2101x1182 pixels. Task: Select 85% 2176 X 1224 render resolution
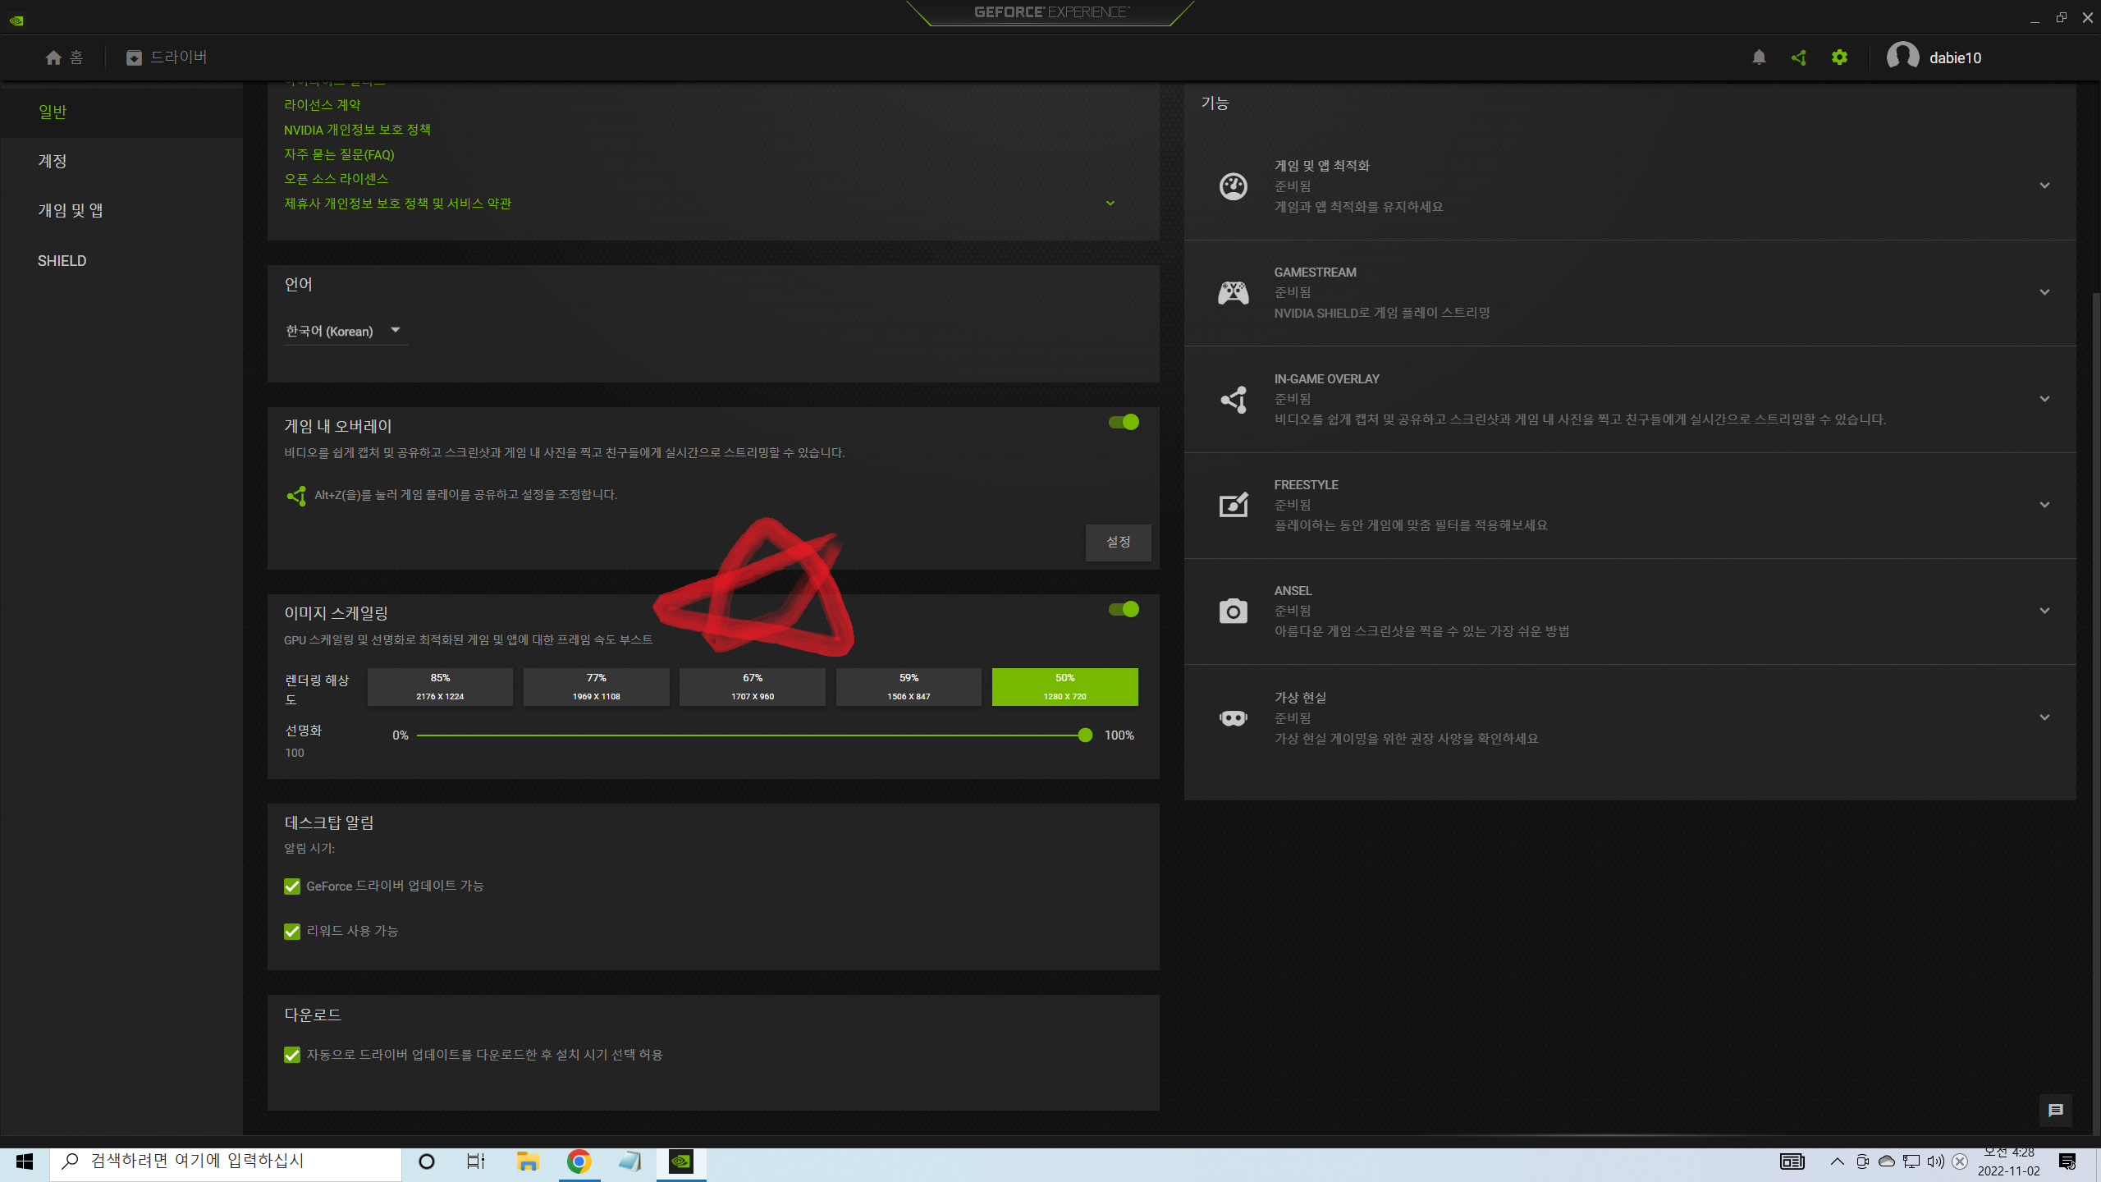click(440, 687)
